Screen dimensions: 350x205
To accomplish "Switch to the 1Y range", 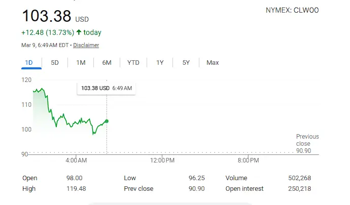I will pyautogui.click(x=160, y=63).
